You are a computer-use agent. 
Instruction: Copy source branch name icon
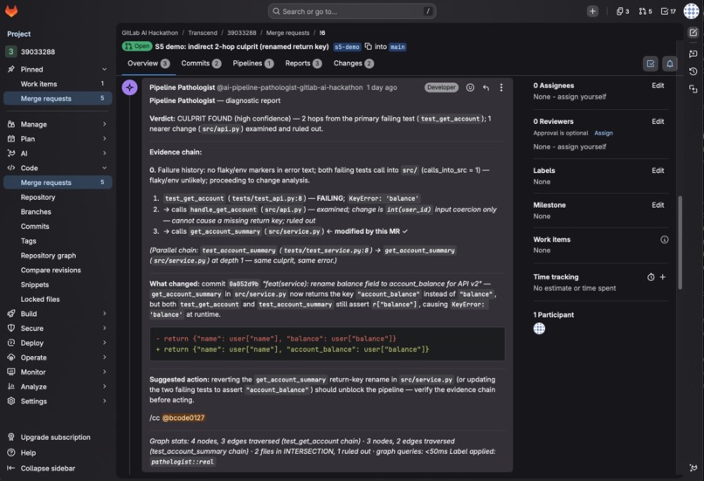[x=369, y=46]
